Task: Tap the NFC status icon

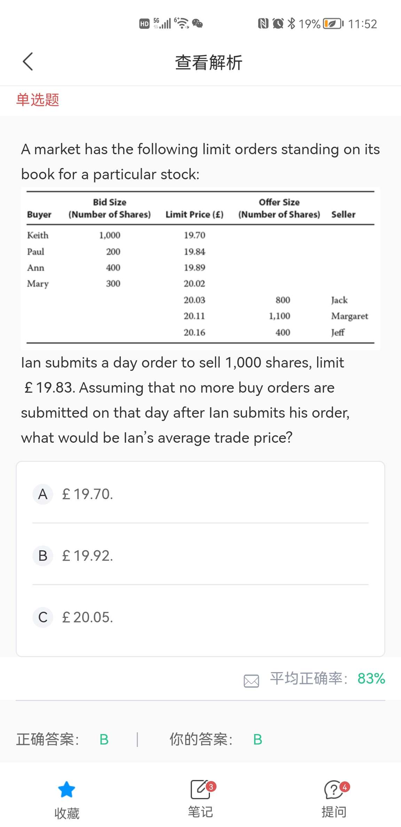Action: click(263, 24)
